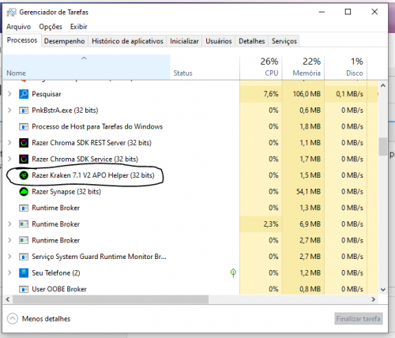Select the Razer Synapse (32 bits) row text

coord(66,192)
